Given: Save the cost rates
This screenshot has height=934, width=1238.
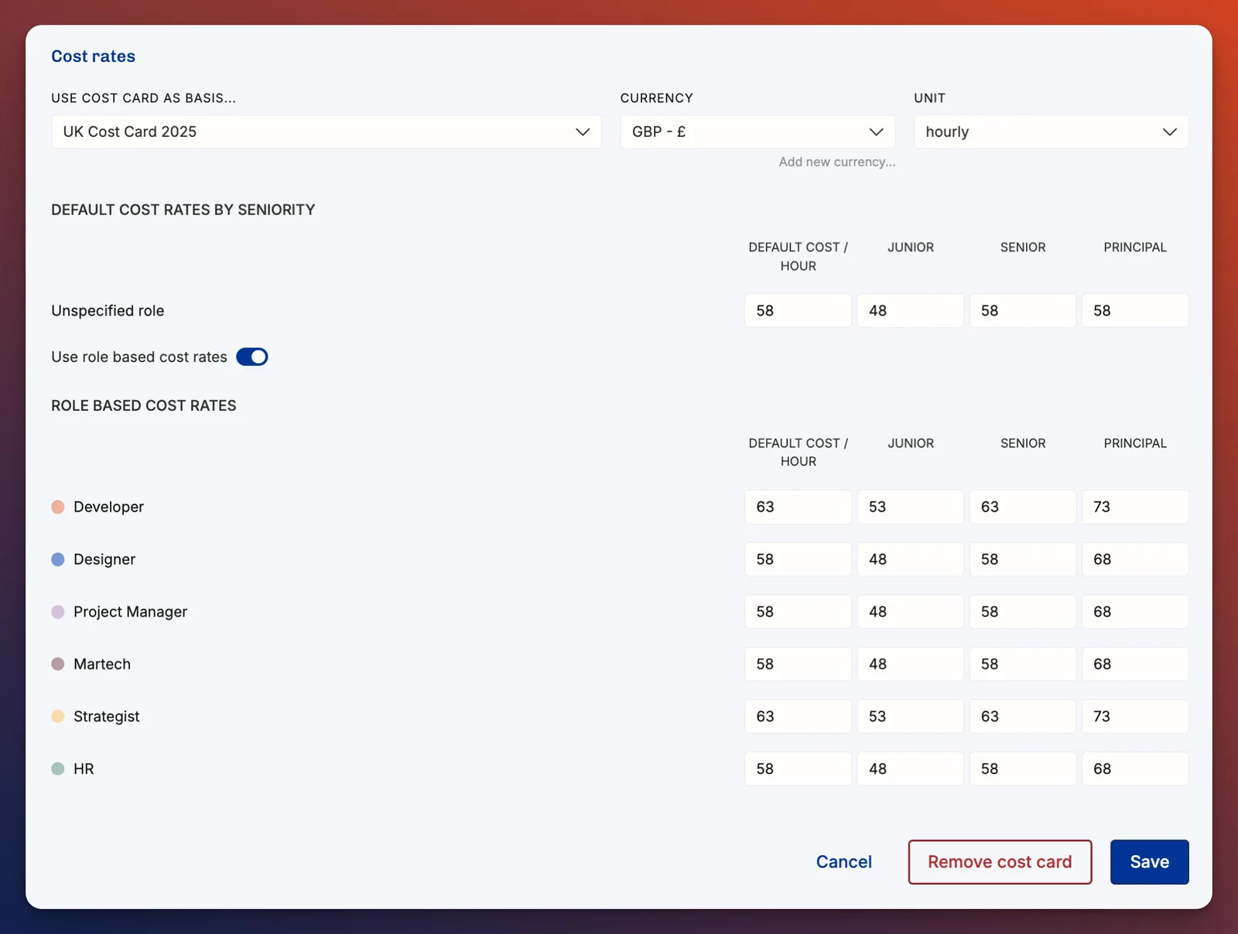Looking at the screenshot, I should click(x=1150, y=862).
